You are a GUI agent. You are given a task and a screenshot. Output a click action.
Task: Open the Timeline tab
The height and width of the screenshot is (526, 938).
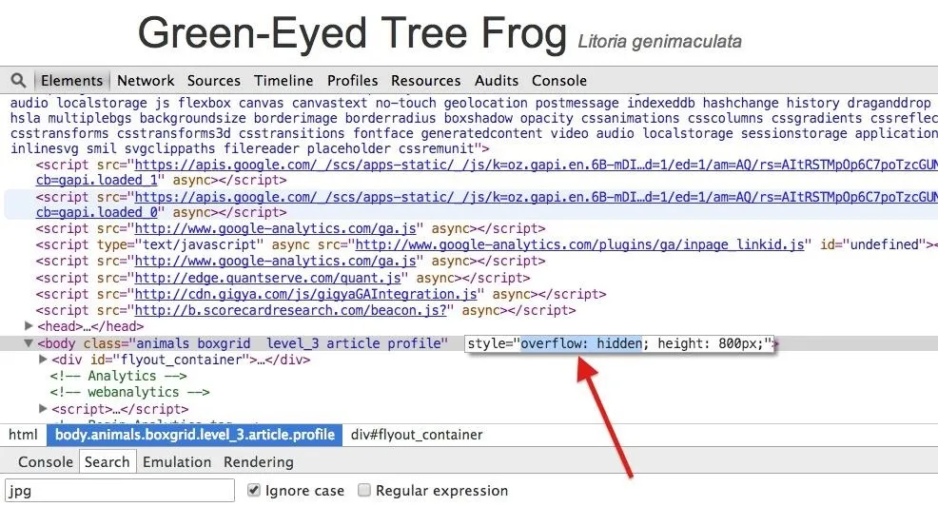tap(283, 81)
